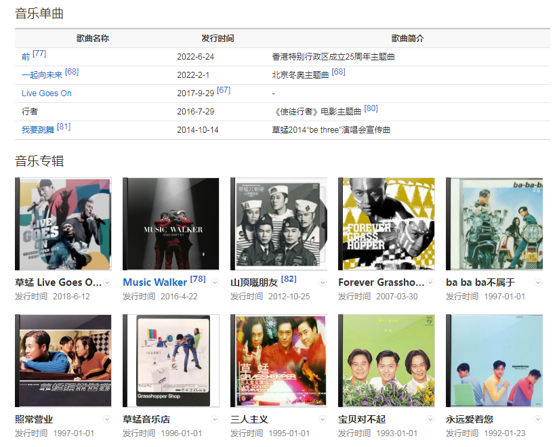Expand the 山顶嘅朋友 album details arrow
This screenshot has width=557, height=447.
323,282
